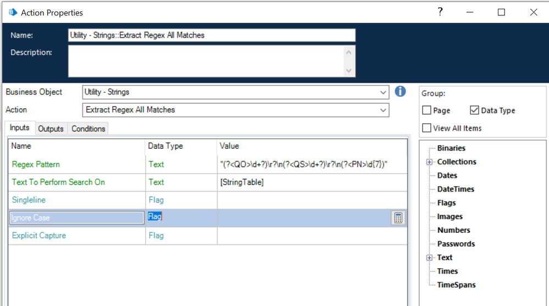Click Text To Perform Search On row name

click(58, 182)
